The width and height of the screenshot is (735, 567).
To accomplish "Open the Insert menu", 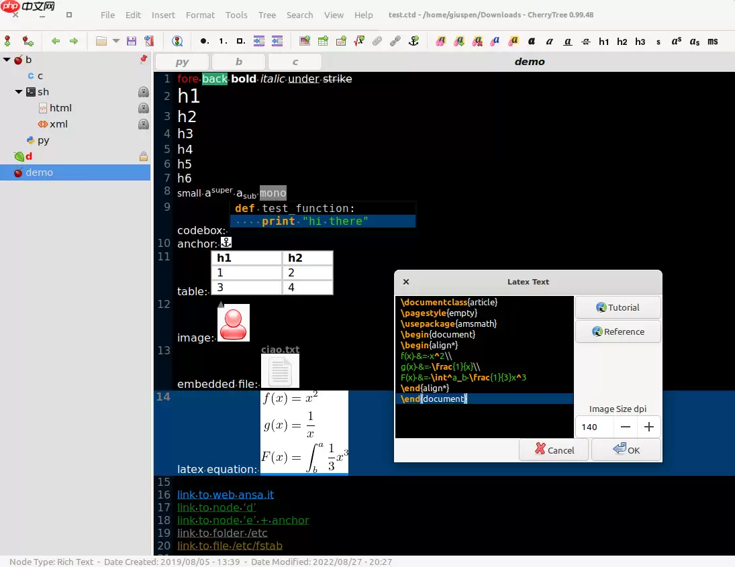I will (163, 15).
